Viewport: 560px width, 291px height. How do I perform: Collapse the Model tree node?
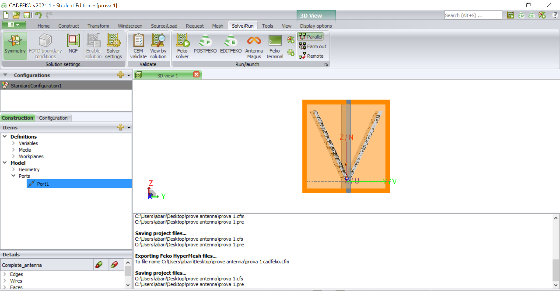[x=5, y=163]
